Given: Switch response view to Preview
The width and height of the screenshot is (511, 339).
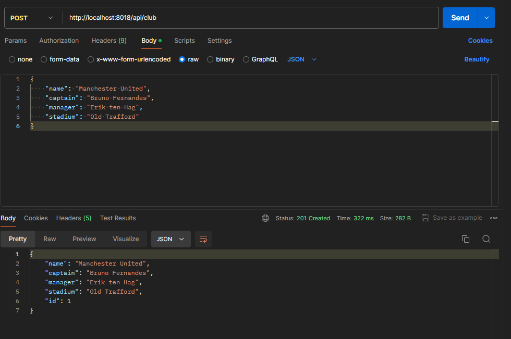Looking at the screenshot, I should 84,239.
